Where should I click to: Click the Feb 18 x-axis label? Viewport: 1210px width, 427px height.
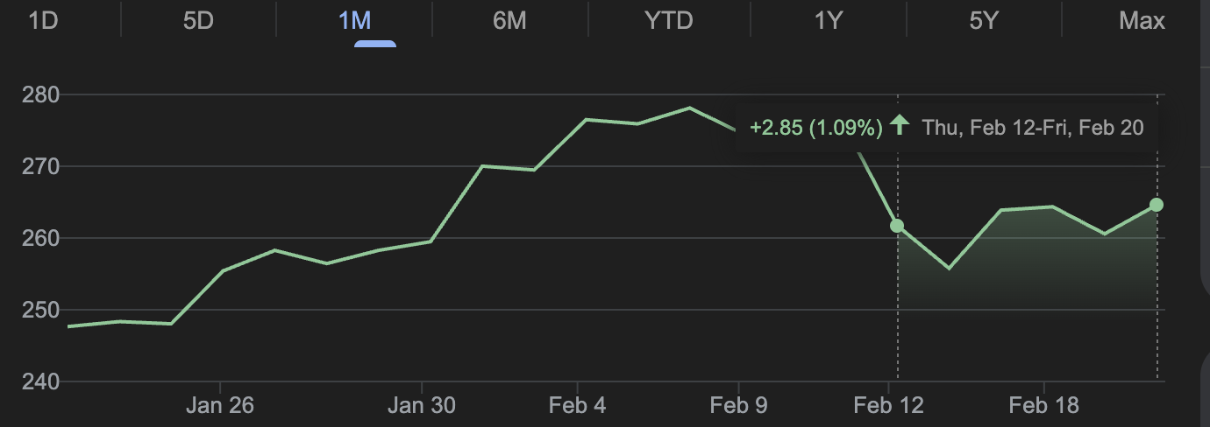[x=1043, y=406]
